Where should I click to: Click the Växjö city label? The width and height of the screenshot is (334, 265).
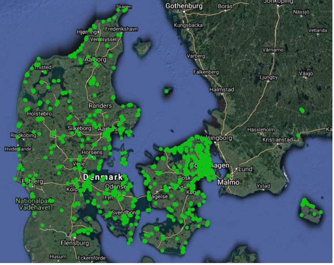tap(306, 73)
